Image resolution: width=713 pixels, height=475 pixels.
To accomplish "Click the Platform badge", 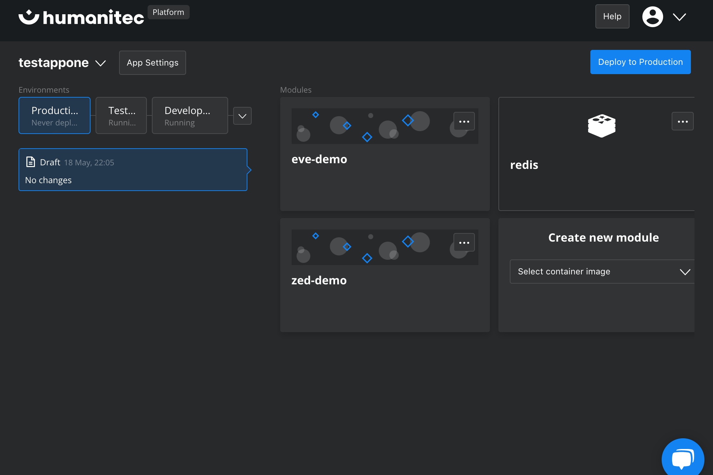I will [168, 12].
